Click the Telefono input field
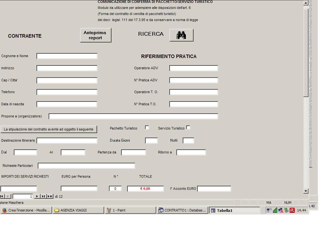The image size is (327, 245). pos(67,92)
